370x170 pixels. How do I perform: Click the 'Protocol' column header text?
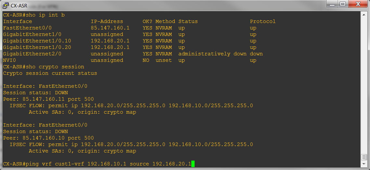tap(262, 21)
